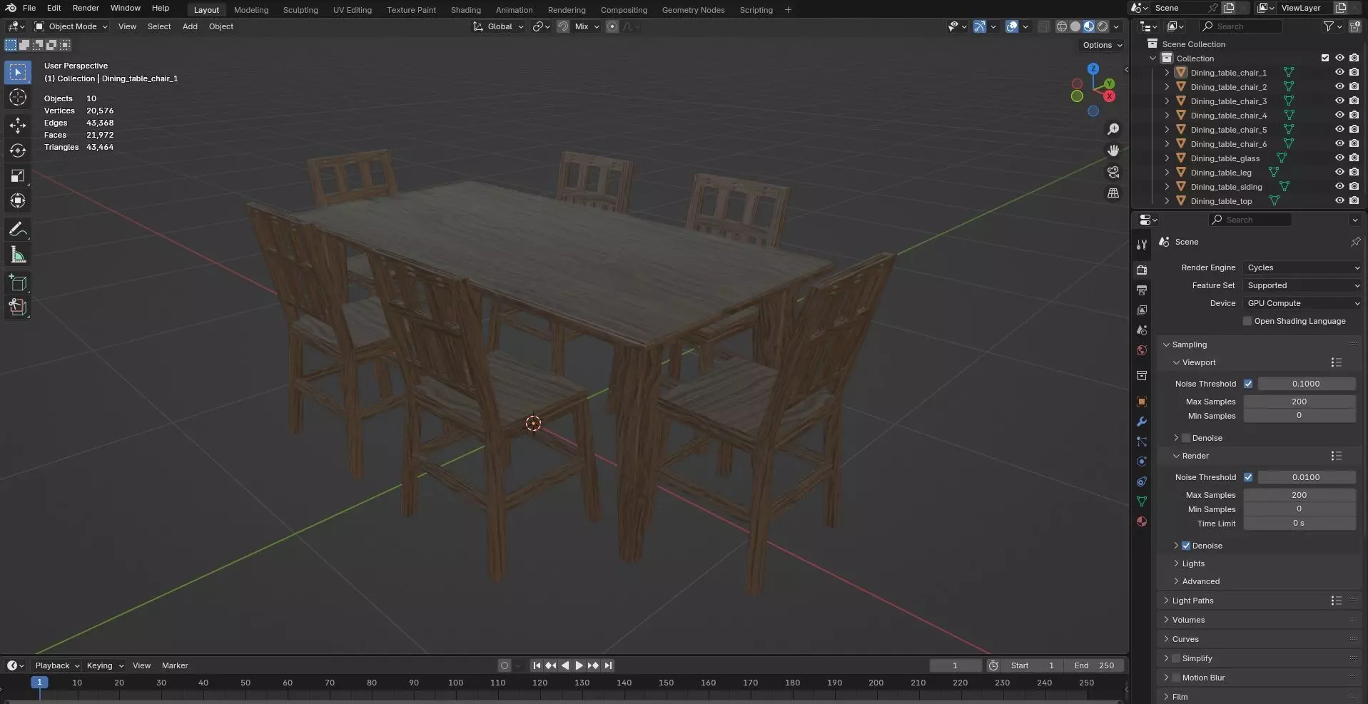The height and width of the screenshot is (704, 1368).
Task: Select the Transform tool
Action: coord(18,200)
